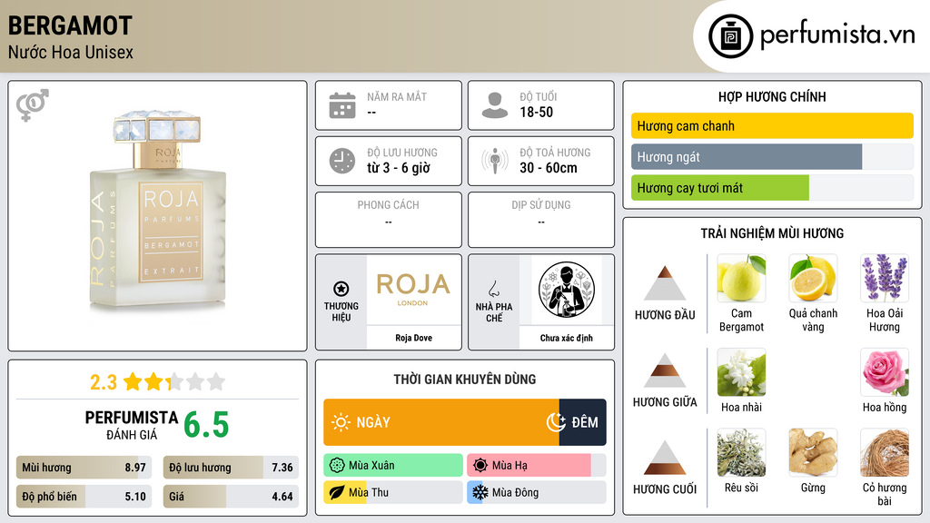The width and height of the screenshot is (930, 523).
Task: Click the Cam Bergamot note image
Action: [x=741, y=278]
